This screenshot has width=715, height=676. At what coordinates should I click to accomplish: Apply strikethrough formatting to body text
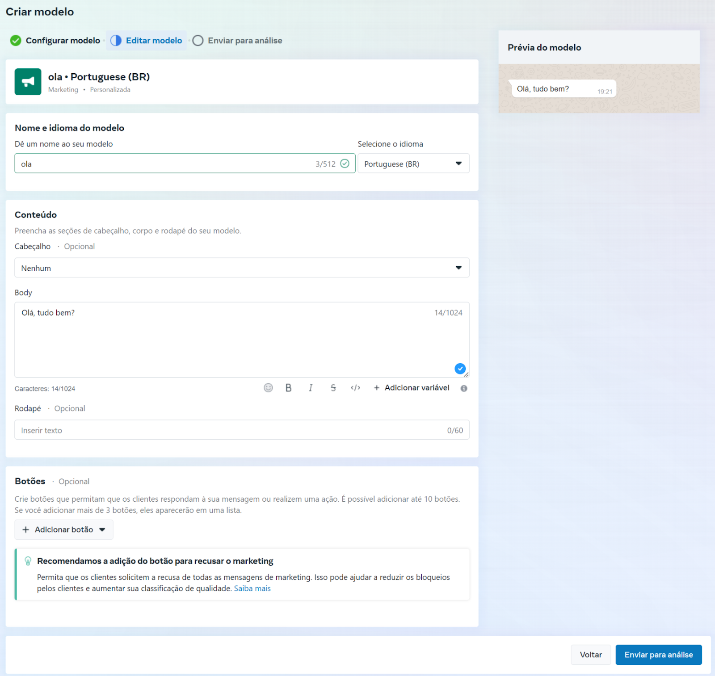(x=333, y=388)
